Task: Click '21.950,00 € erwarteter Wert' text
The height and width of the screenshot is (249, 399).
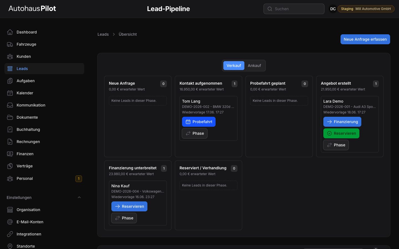Action: tap(343, 89)
